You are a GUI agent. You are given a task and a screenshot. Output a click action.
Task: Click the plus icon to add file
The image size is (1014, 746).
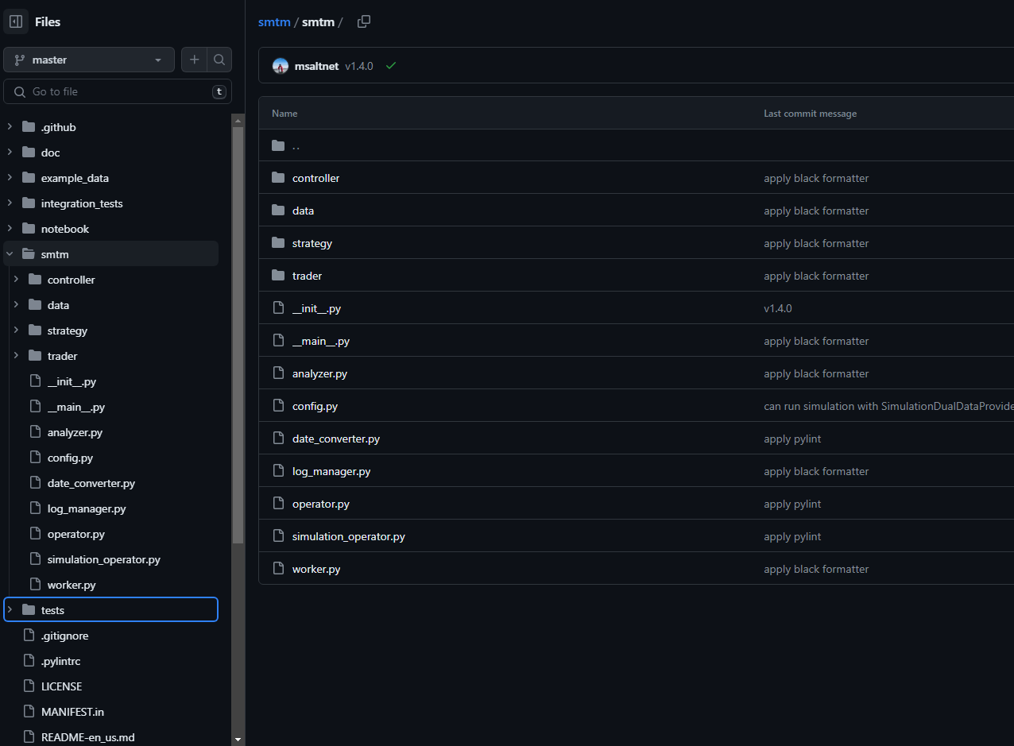[194, 60]
